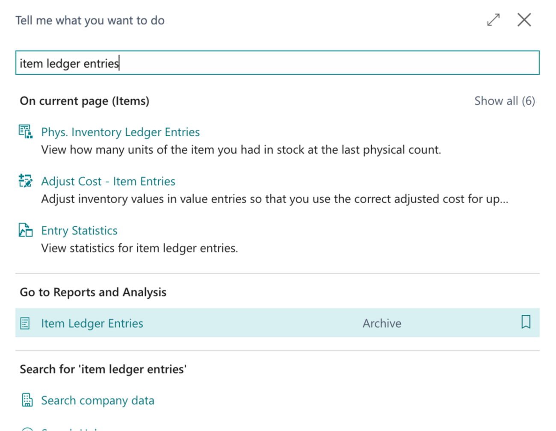
Task: Click the Go to Reports and Analysis heading
Action: click(x=93, y=292)
